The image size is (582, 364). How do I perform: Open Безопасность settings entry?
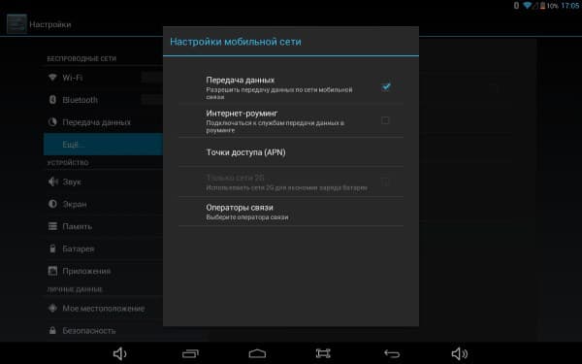point(103,330)
